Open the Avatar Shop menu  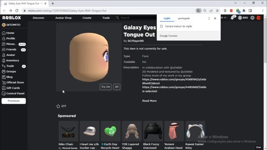coord(63,17)
